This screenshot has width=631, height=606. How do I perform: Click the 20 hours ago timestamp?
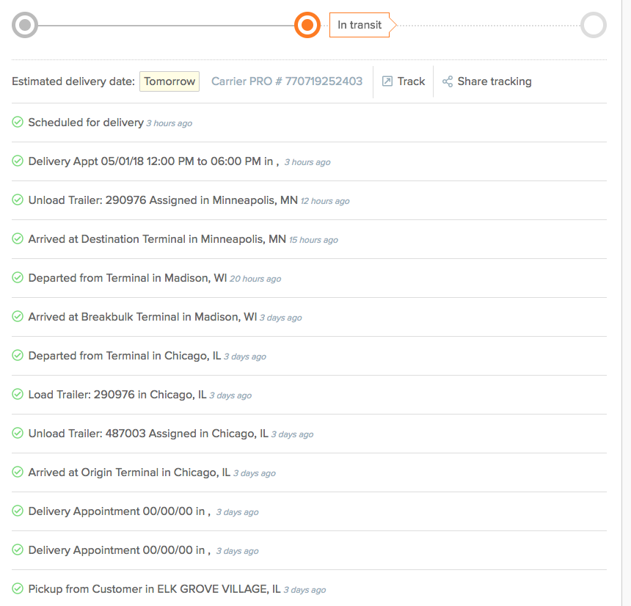[255, 279]
